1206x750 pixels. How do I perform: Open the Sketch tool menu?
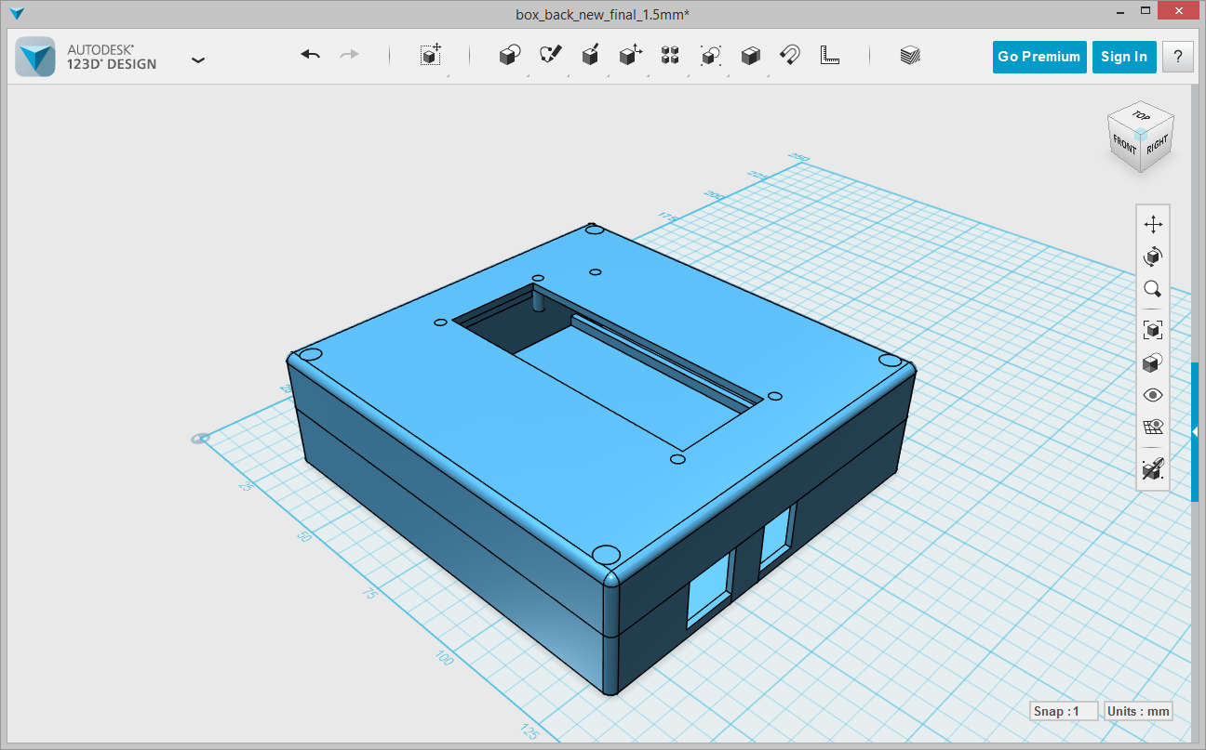pyautogui.click(x=550, y=56)
